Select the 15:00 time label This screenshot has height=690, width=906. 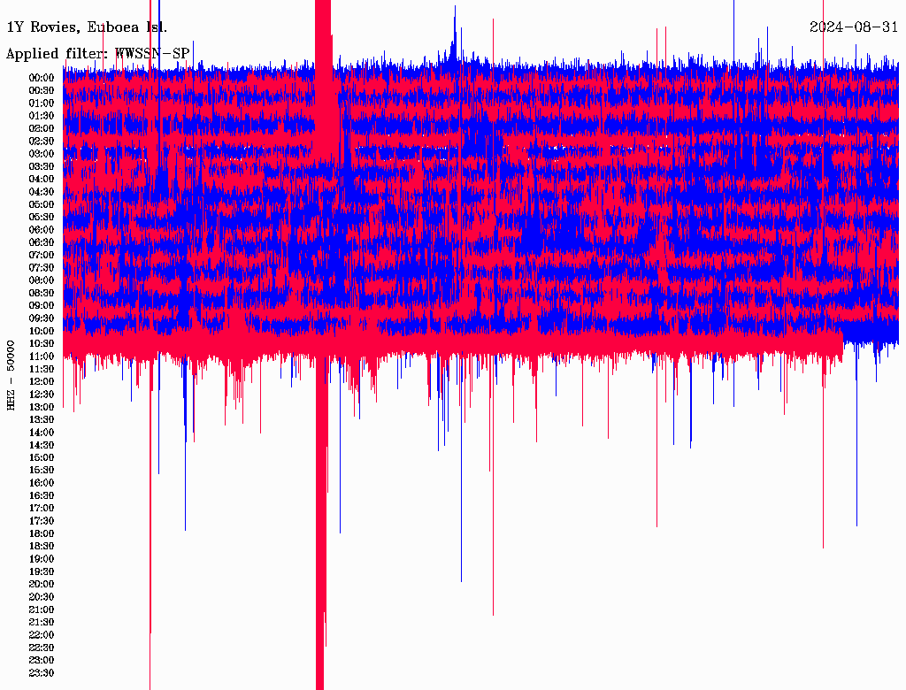pos(42,457)
